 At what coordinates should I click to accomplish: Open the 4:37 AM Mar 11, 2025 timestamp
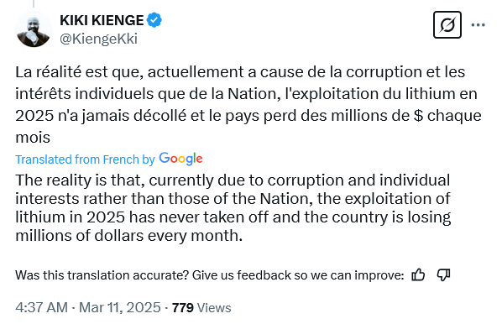pos(87,307)
